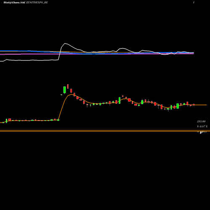Click the last red candlestick on the right
The width and height of the screenshot is (210, 210).
(x=194, y=105)
